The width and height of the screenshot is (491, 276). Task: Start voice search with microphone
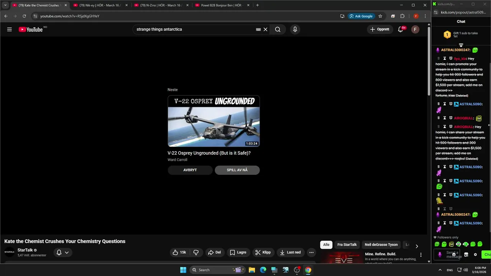coord(295,30)
